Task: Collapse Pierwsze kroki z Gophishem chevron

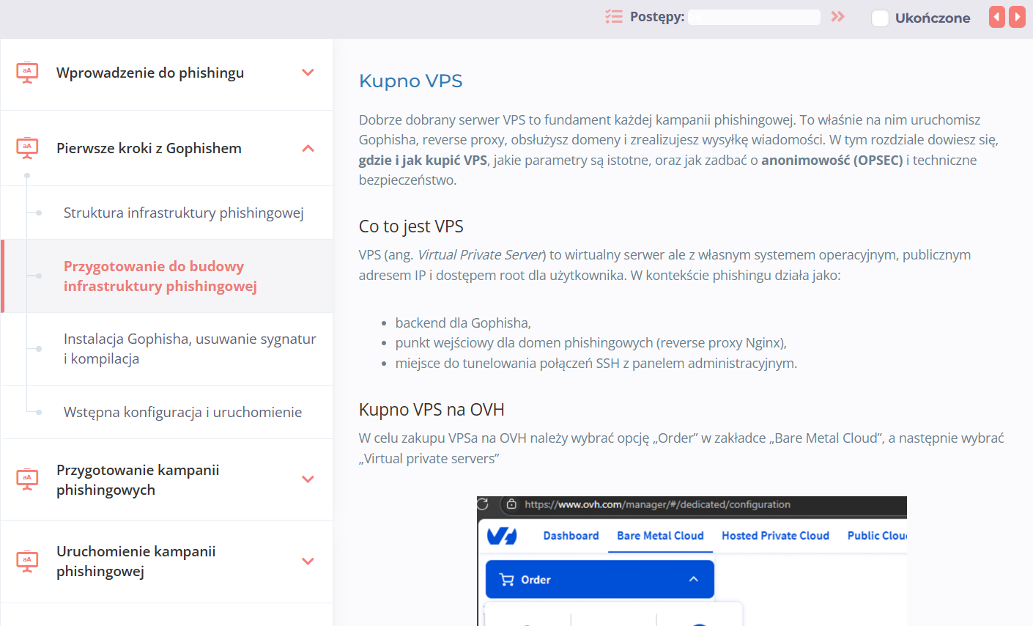Action: click(x=308, y=148)
